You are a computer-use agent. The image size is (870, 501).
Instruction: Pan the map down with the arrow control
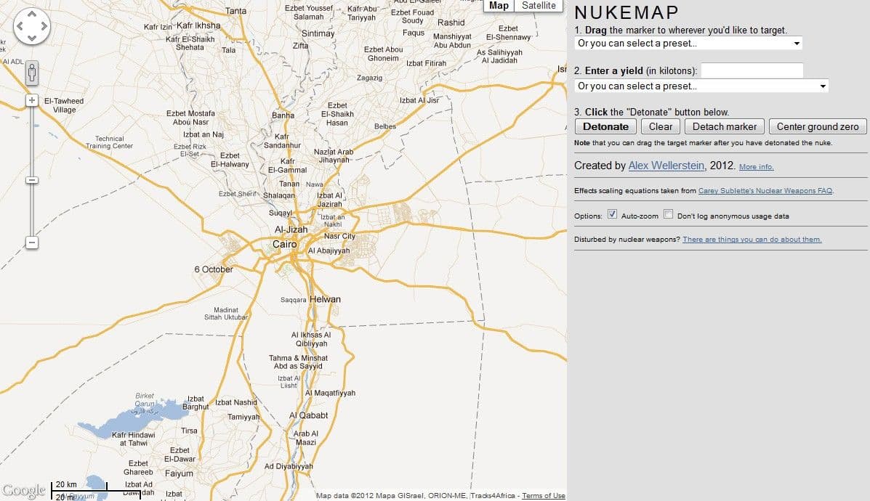pyautogui.click(x=32, y=38)
